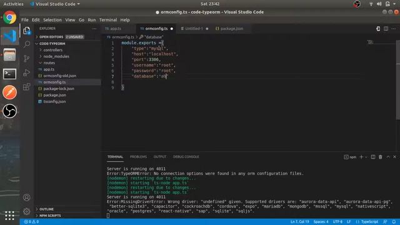Open the Terminal app from dock

click(x=10, y=74)
